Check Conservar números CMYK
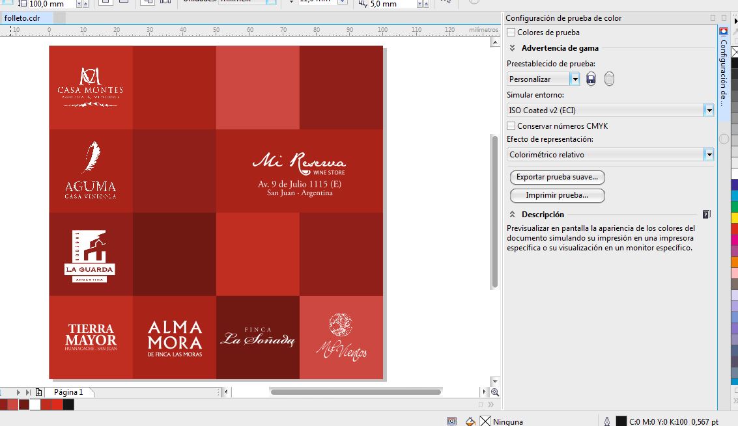 pyautogui.click(x=511, y=126)
